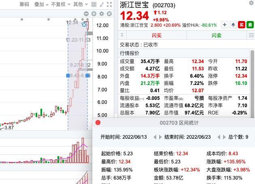
Task: Expand the 不复权 adjustment dropdown
Action: click(x=60, y=4)
